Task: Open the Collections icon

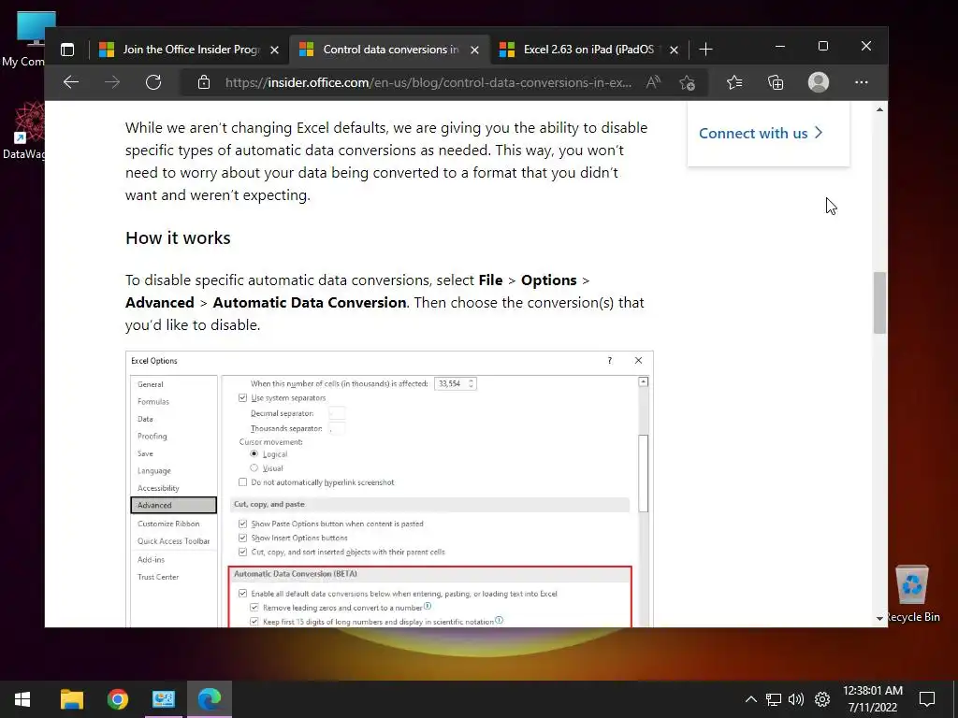Action: pyautogui.click(x=776, y=82)
